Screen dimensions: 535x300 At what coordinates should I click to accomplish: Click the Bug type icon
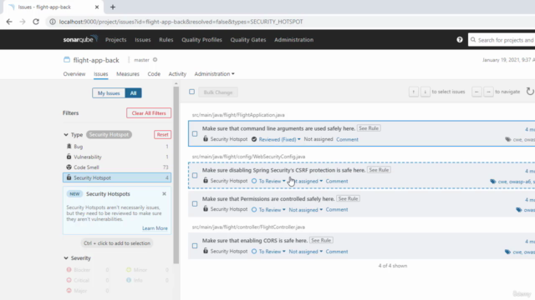point(69,147)
